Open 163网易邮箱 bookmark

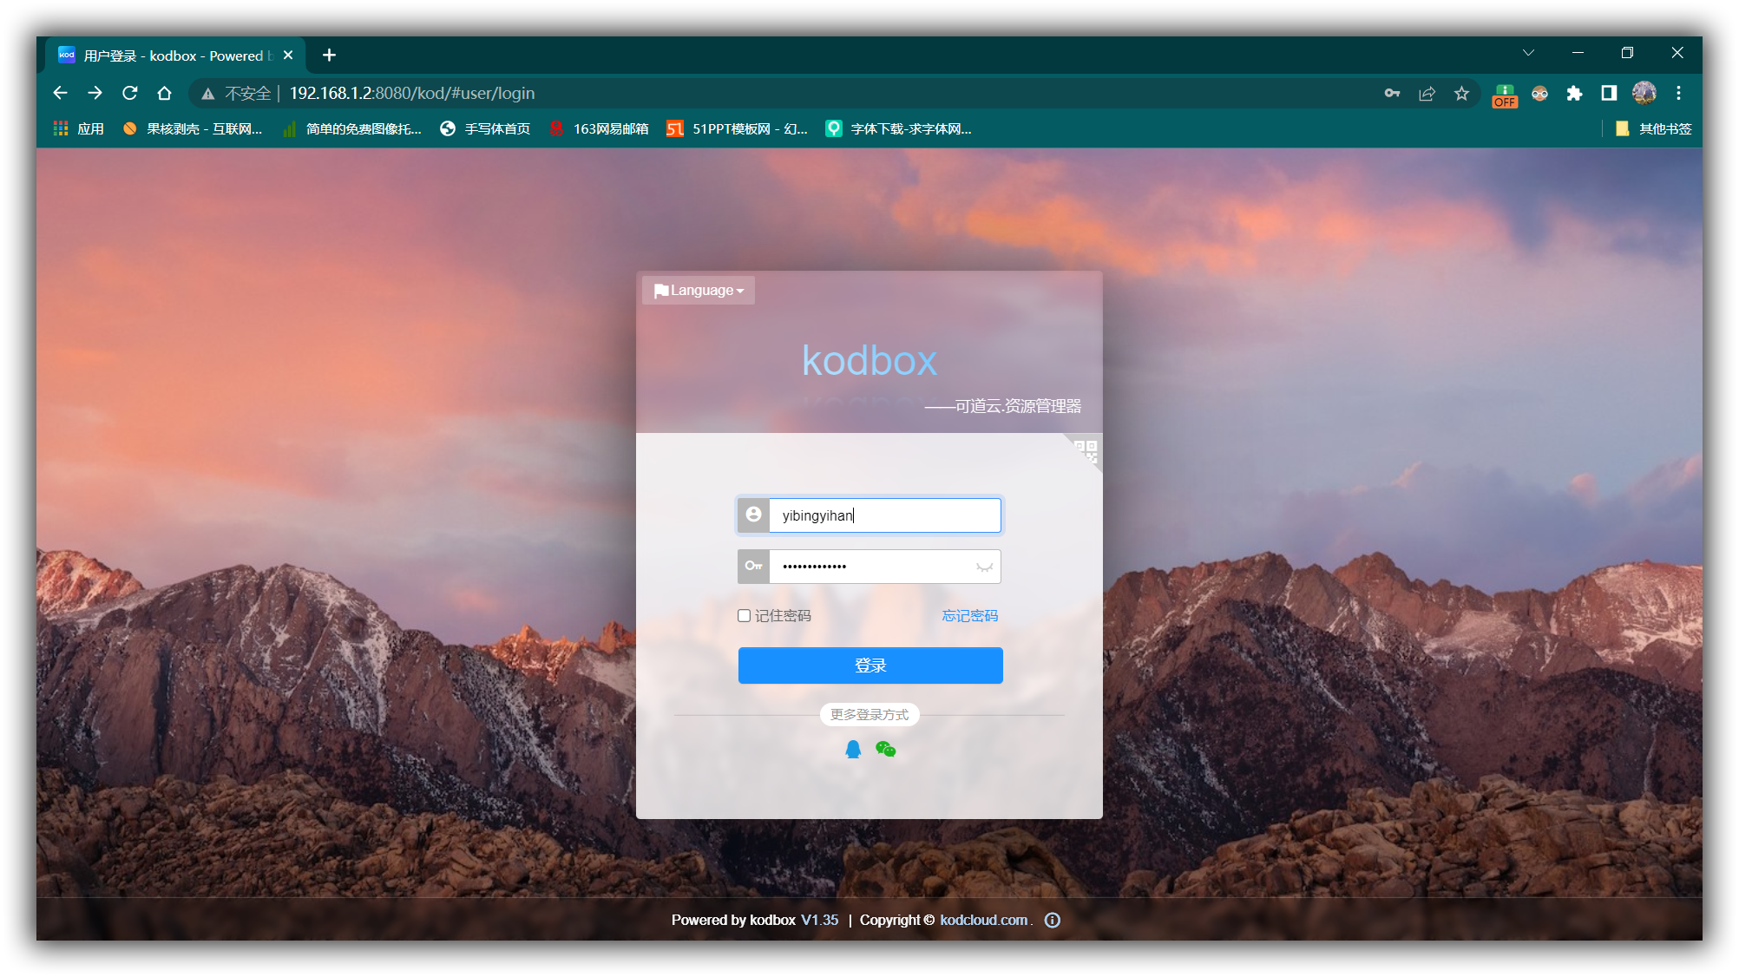599,128
